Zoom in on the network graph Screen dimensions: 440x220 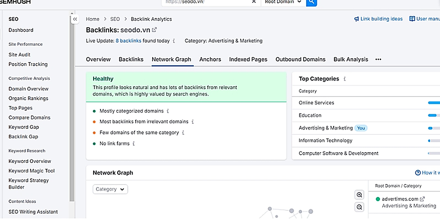pos(359,195)
